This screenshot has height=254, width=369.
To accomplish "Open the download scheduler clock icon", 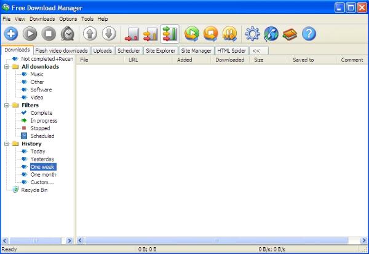I will (67, 34).
